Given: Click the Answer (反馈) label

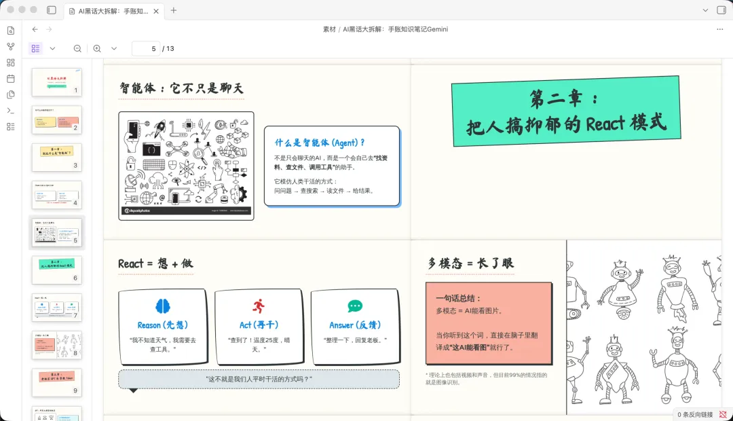Looking at the screenshot, I should point(355,325).
